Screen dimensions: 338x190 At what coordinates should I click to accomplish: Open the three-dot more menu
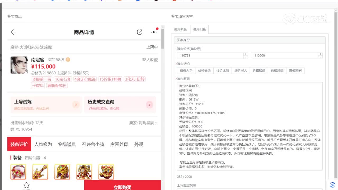(x=154, y=32)
